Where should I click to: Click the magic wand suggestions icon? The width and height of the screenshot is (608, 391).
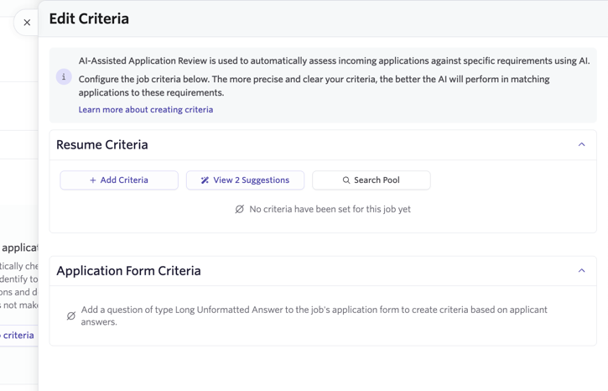coord(205,180)
